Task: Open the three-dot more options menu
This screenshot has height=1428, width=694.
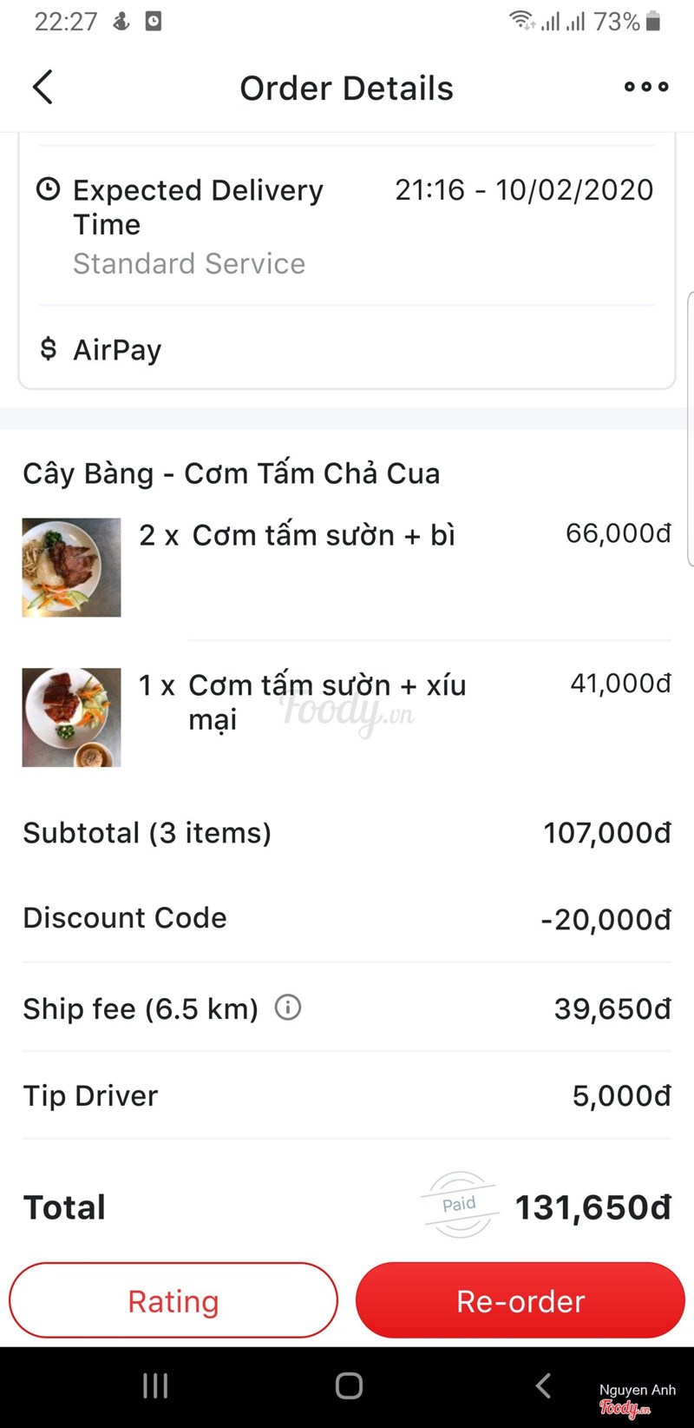Action: coord(646,87)
